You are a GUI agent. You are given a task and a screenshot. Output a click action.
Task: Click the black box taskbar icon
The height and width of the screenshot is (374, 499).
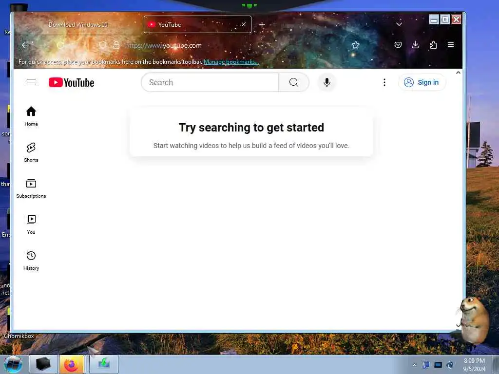43,364
